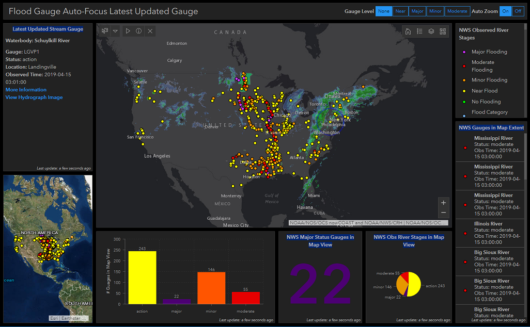The width and height of the screenshot is (530, 327).
Task: Click the NWS Observed River Stages heading
Action: click(x=485, y=34)
